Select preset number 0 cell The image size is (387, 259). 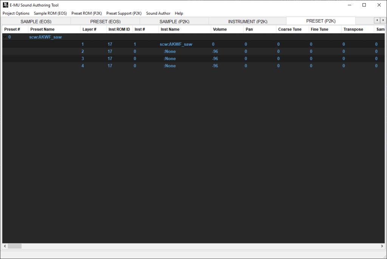point(9,37)
